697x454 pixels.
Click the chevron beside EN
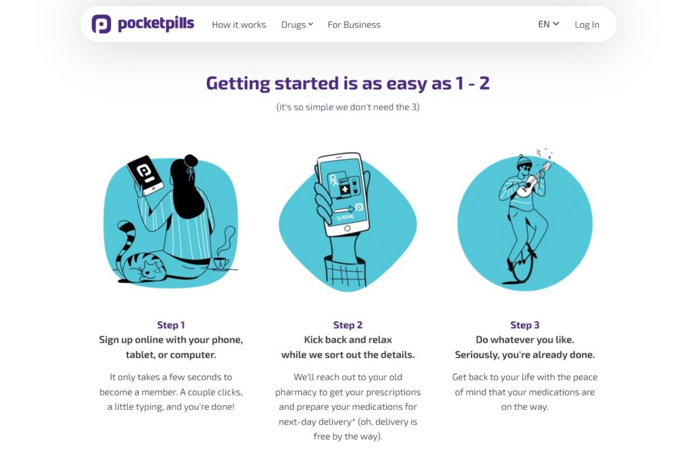555,24
